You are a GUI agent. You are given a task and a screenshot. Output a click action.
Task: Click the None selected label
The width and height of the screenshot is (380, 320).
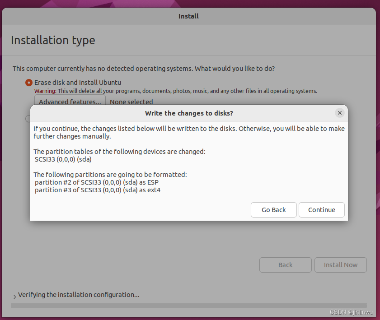coord(131,102)
